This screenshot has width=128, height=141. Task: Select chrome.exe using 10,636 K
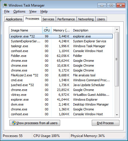point(61,65)
